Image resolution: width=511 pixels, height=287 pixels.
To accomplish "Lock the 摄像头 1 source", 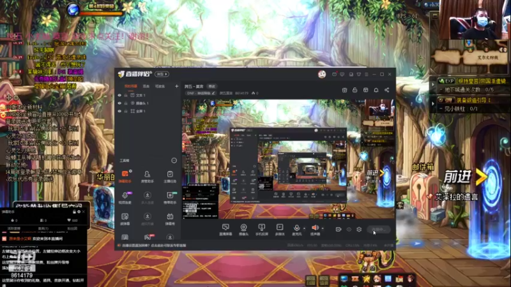I will click(x=126, y=103).
